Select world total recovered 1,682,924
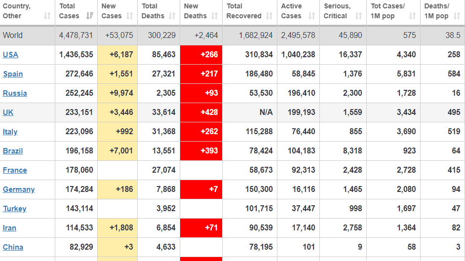This screenshot has height=261, width=465. click(256, 35)
